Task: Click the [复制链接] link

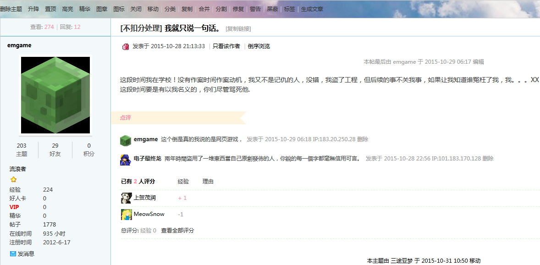Action: coord(238,29)
